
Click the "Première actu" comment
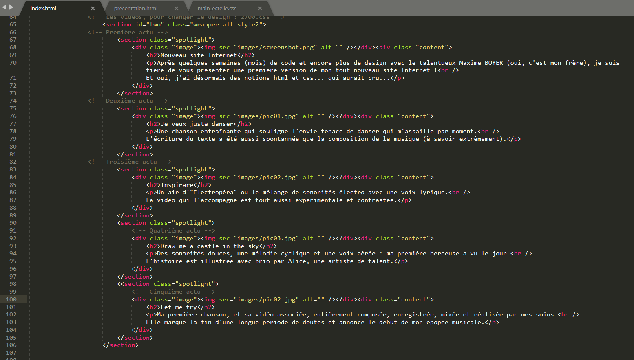pos(129,32)
